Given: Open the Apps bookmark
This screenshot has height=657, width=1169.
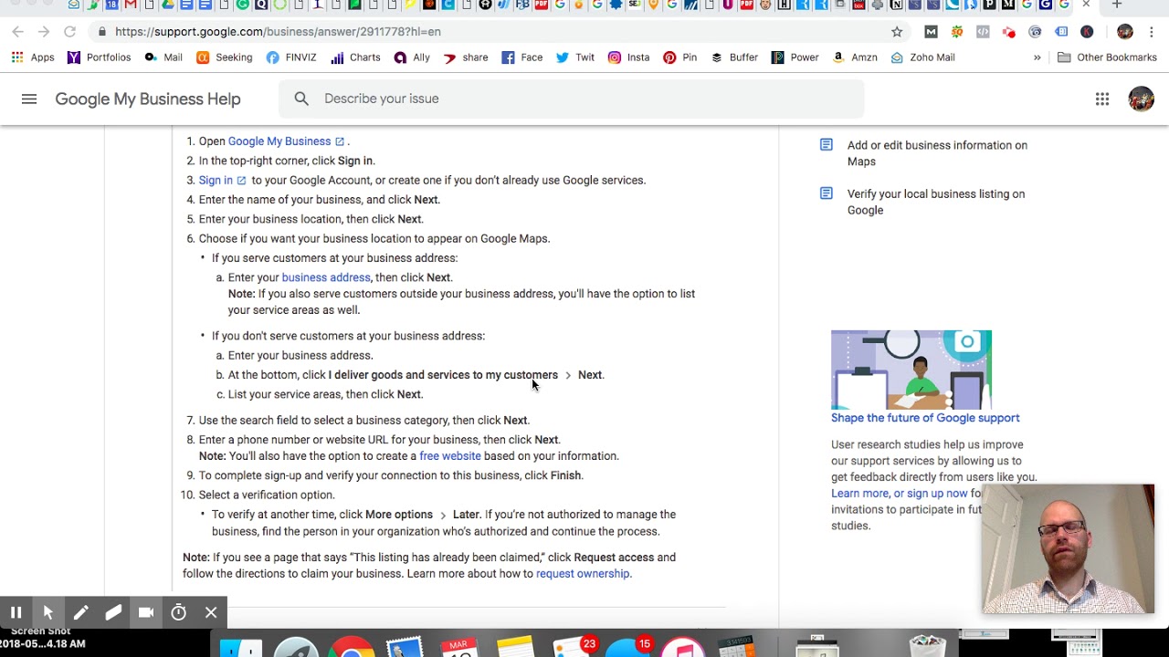Looking at the screenshot, I should tap(33, 57).
